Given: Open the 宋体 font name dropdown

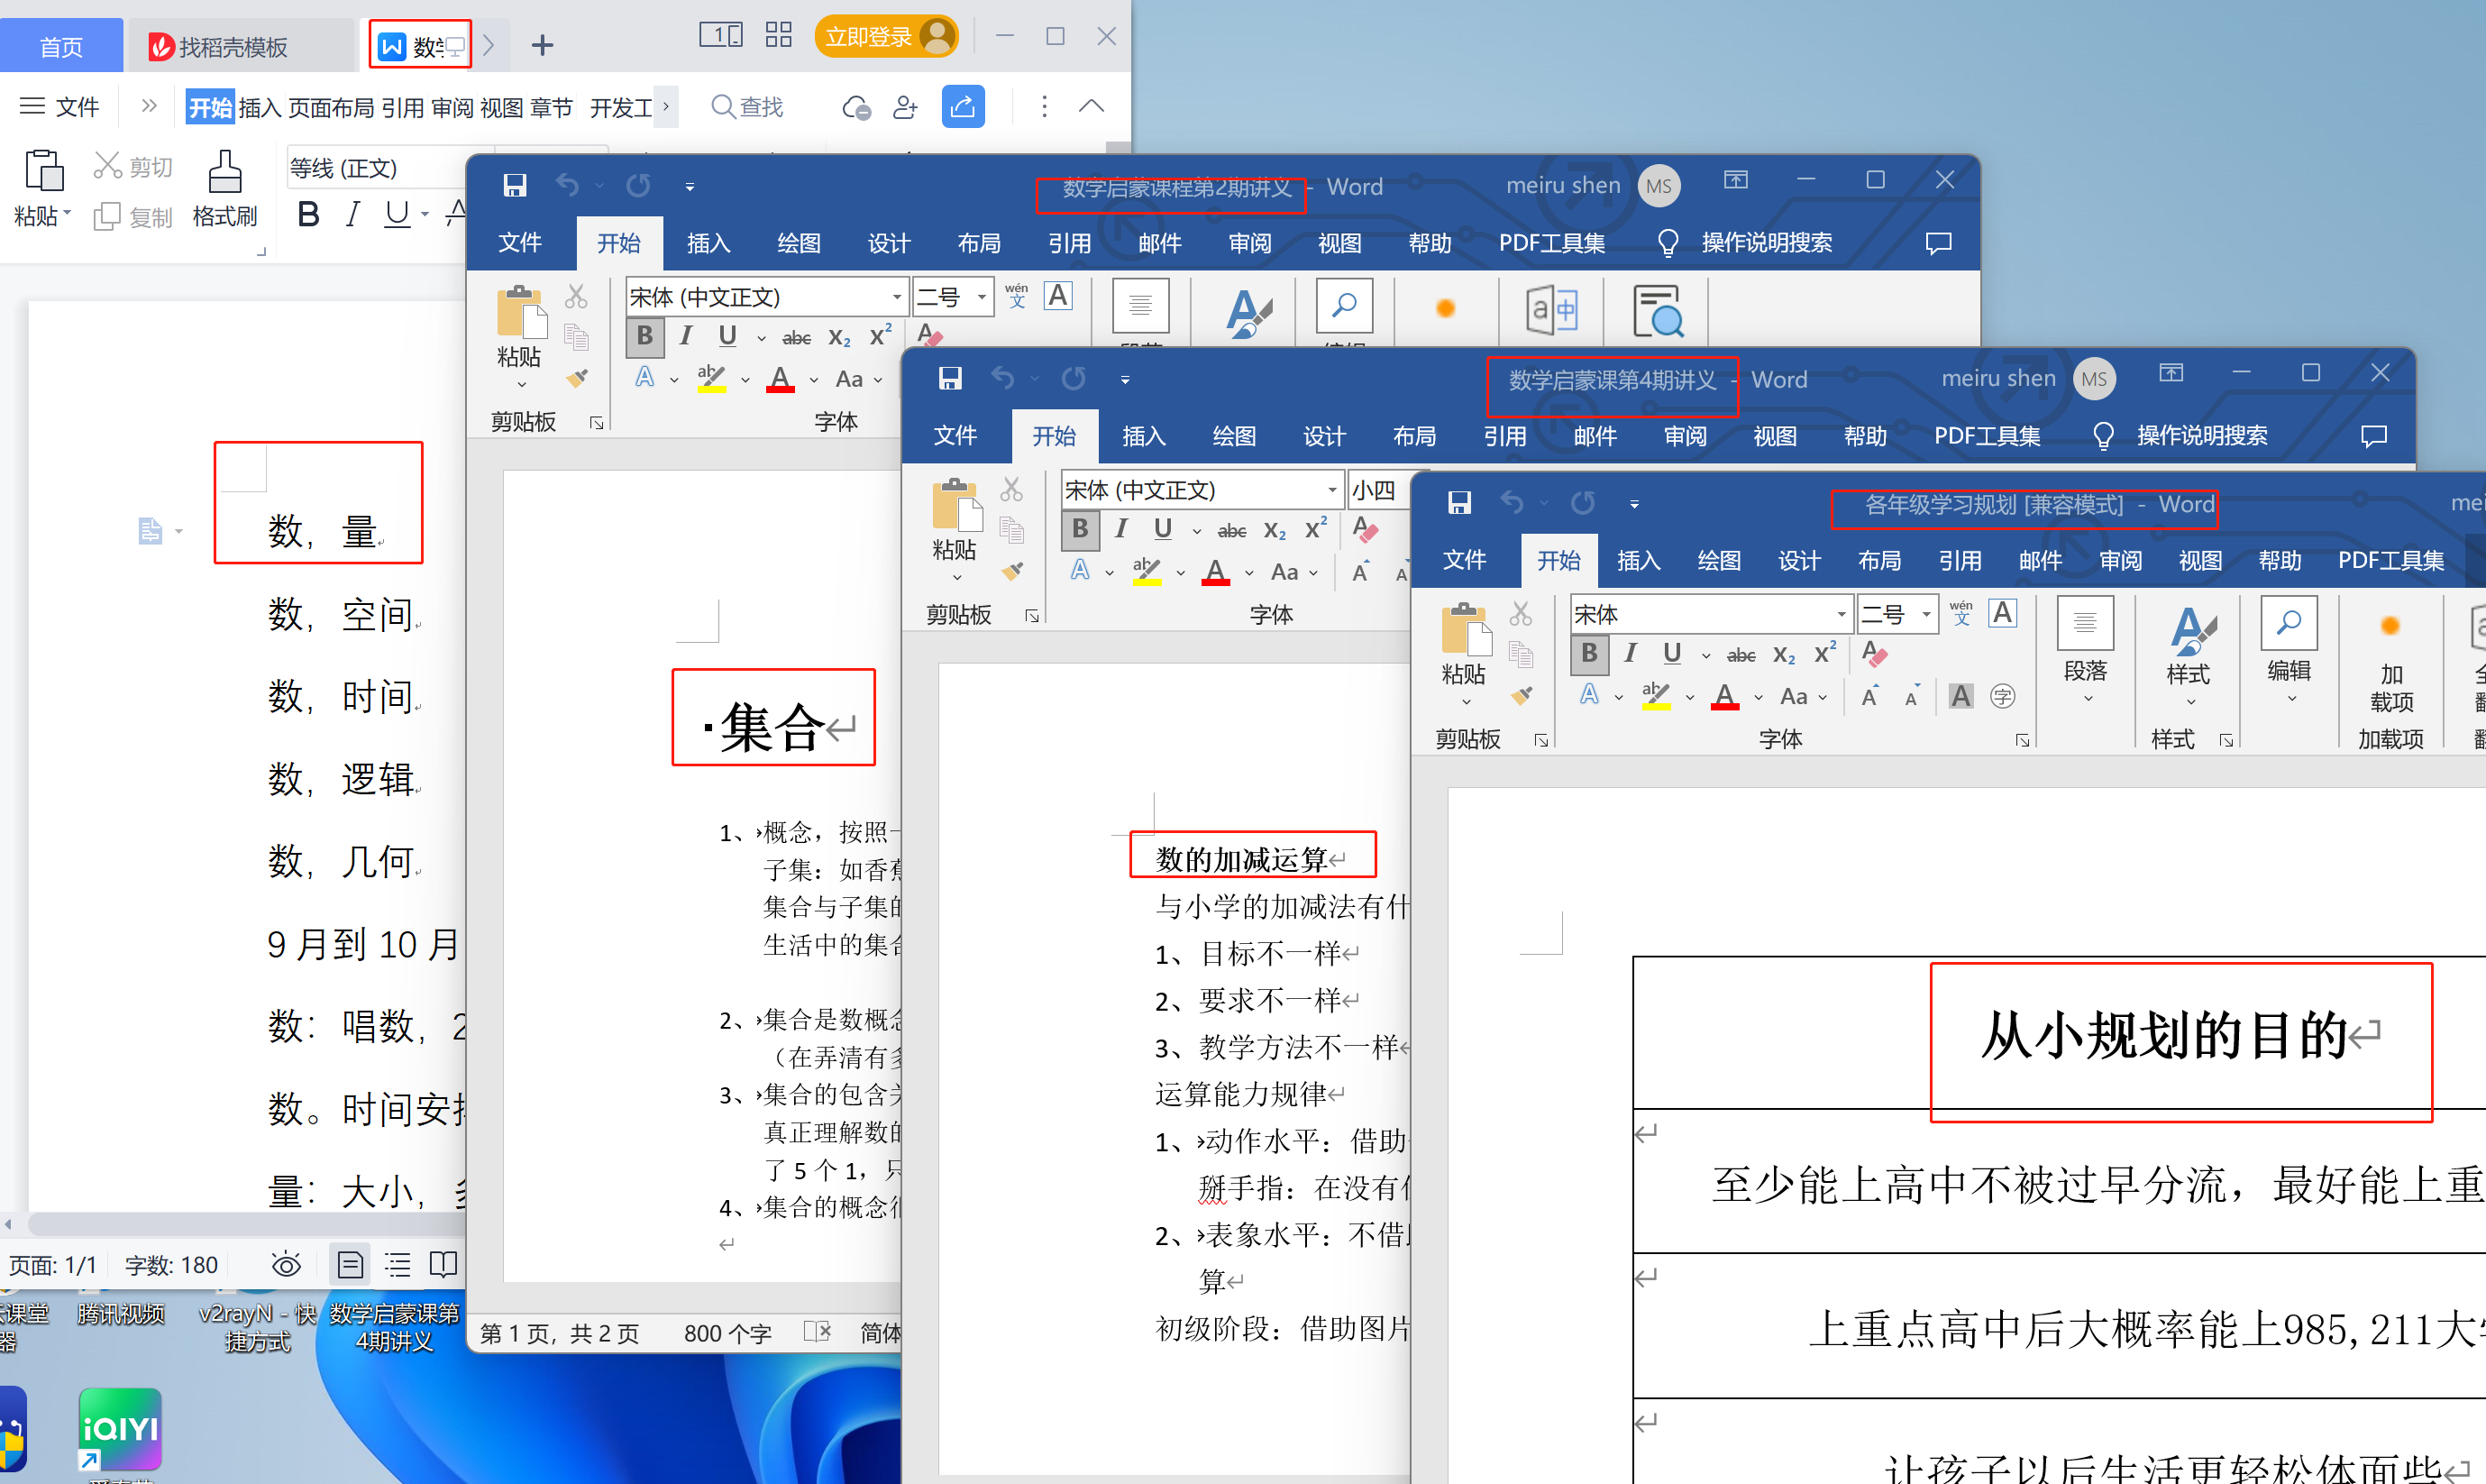Looking at the screenshot, I should pos(1842,613).
